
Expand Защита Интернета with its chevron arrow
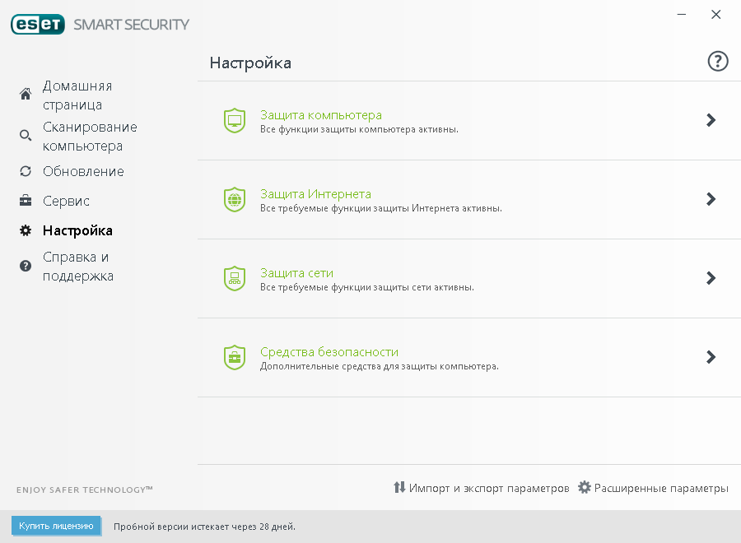(711, 199)
